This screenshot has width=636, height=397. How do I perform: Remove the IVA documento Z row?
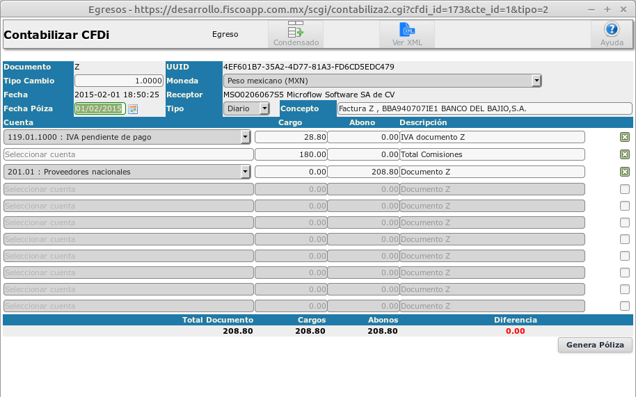point(624,137)
